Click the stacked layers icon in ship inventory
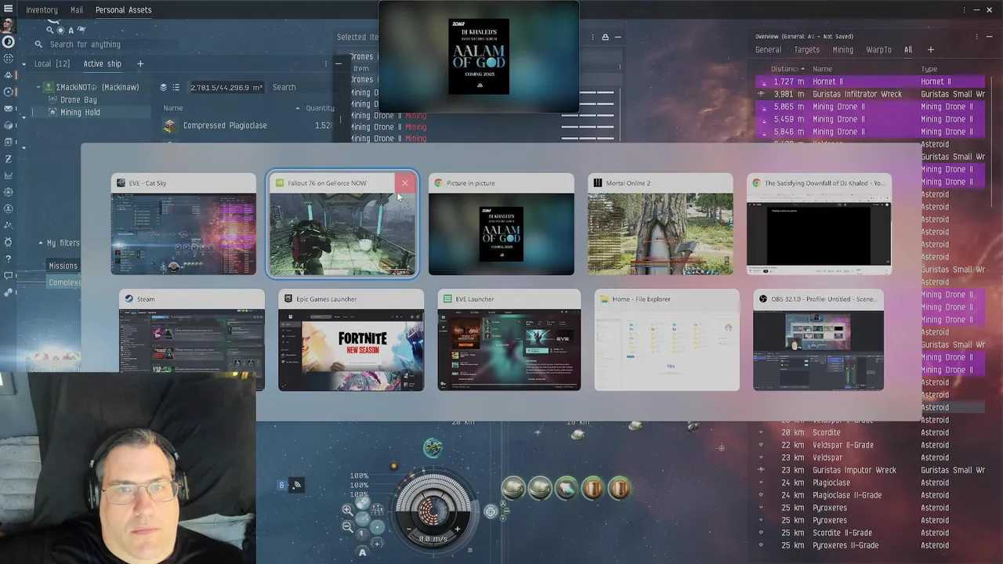 click(x=164, y=87)
